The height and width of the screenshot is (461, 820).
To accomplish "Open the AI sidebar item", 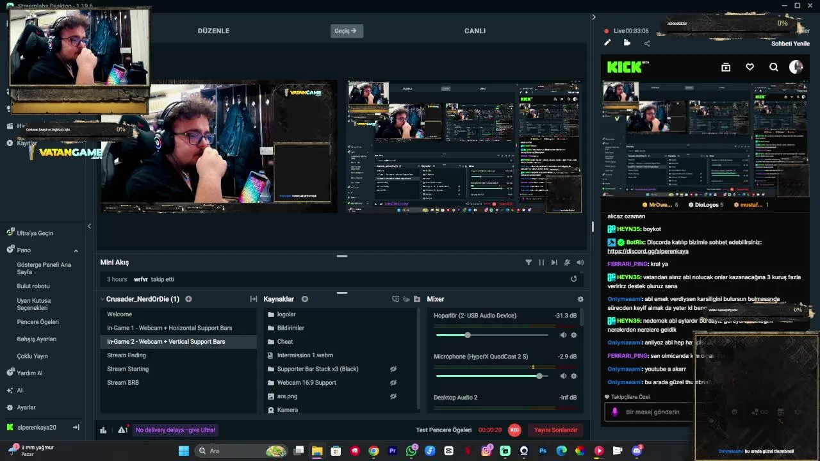I will [19, 390].
